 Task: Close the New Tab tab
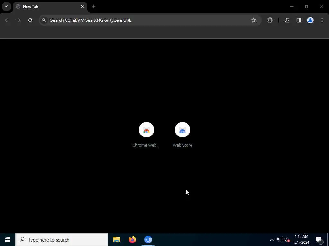82,6
